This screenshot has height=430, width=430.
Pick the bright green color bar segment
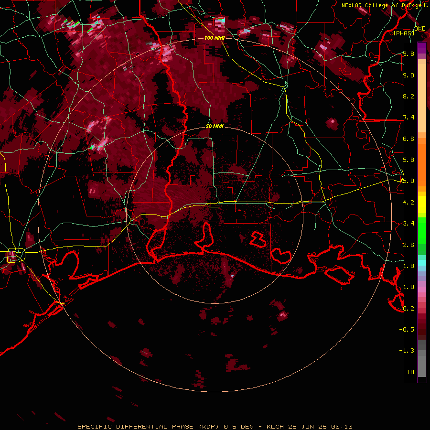coord(422,230)
